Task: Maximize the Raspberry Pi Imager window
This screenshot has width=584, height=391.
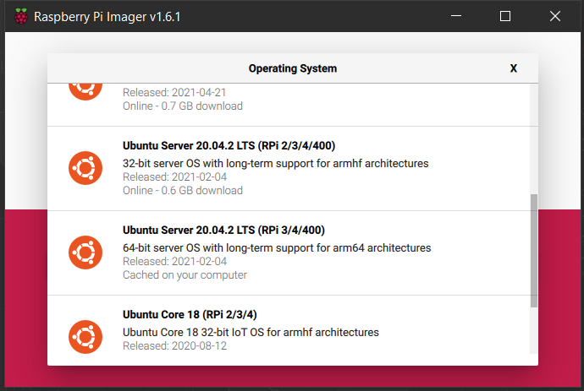Action: 505,16
